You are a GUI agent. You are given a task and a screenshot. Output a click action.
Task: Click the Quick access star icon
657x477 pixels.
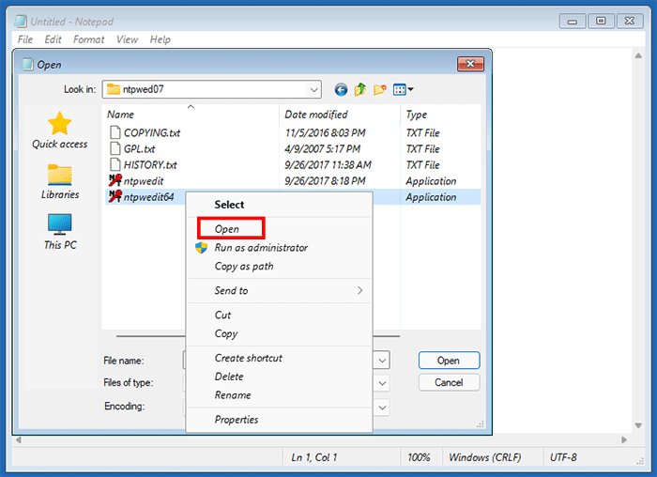(59, 123)
